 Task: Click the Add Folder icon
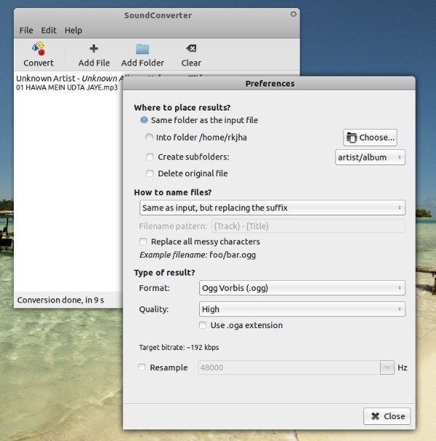(x=142, y=49)
